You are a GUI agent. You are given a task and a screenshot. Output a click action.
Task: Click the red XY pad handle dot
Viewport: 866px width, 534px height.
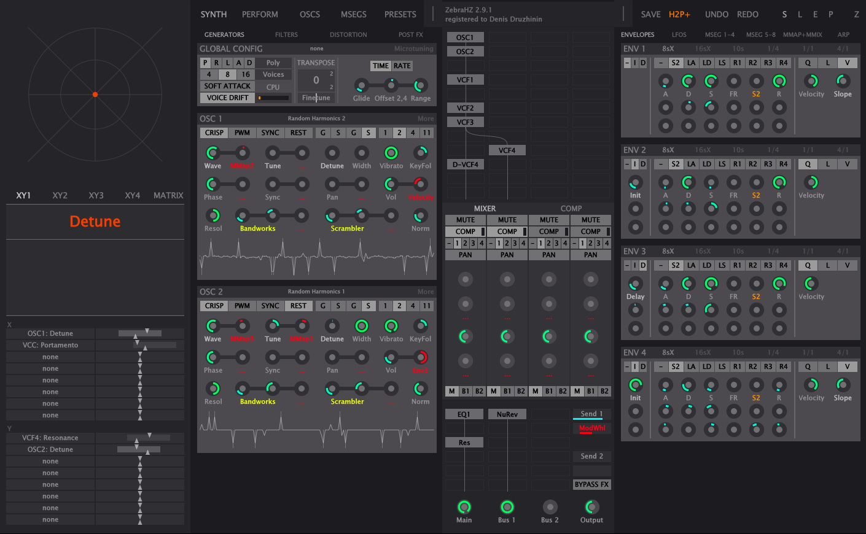95,95
